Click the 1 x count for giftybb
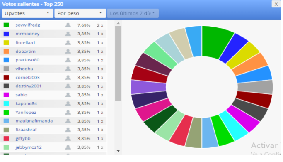Viewport: 283px width, 162px height. [x=100, y=139]
